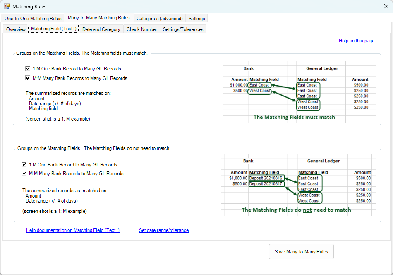The image size is (393, 275).
Task: Open the Check Number sub-tab
Action: point(141,29)
